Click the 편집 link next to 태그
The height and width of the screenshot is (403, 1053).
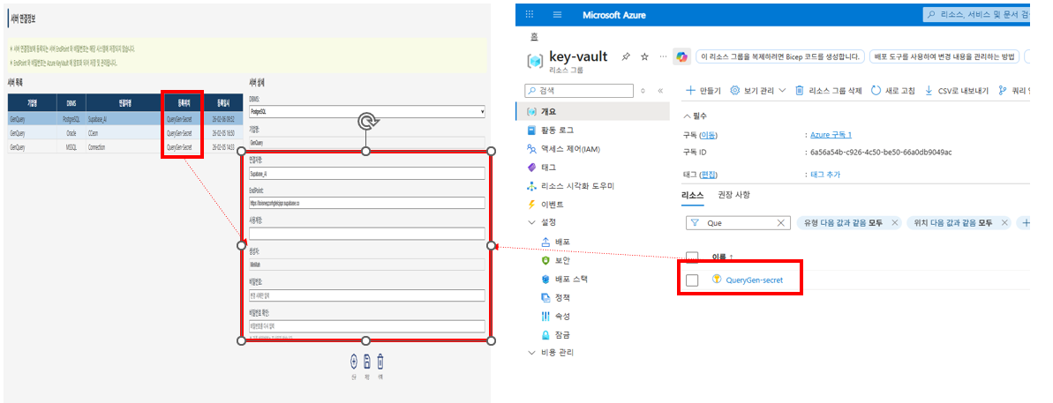click(708, 175)
